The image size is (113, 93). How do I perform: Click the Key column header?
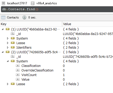click(31, 24)
